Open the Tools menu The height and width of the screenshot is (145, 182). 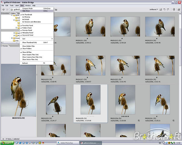[12, 5]
